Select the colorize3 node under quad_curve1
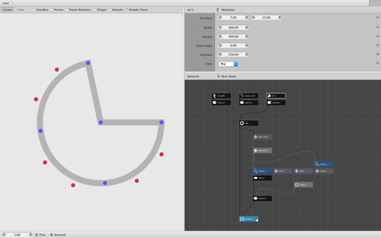The image size is (381, 238). point(248,103)
